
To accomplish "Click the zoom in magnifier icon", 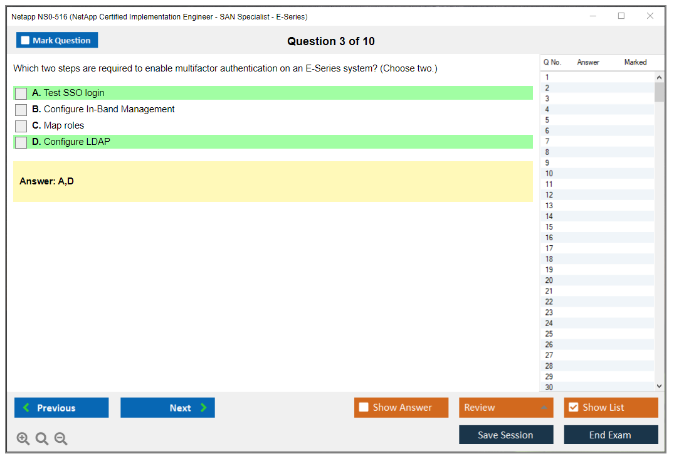I will pos(23,439).
